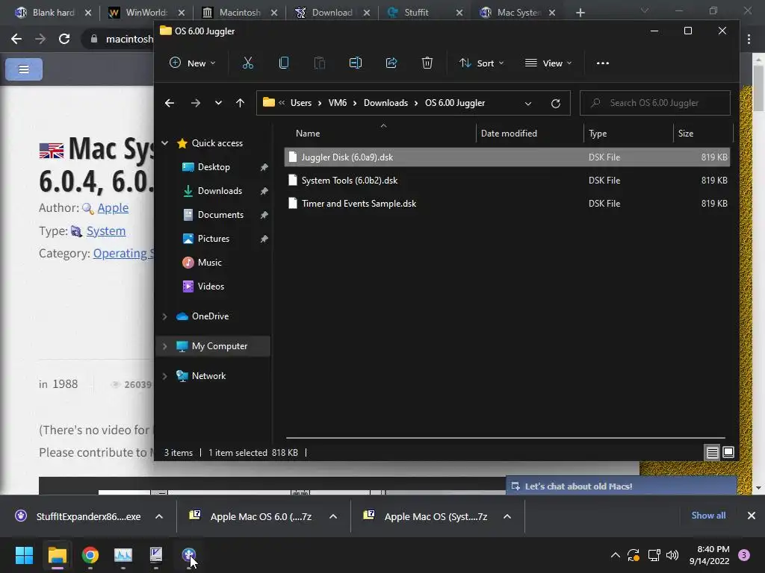765x573 pixels.
Task: Open the New dropdown menu
Action: point(192,63)
